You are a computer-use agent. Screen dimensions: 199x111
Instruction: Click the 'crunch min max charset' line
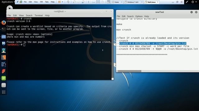(153, 46)
